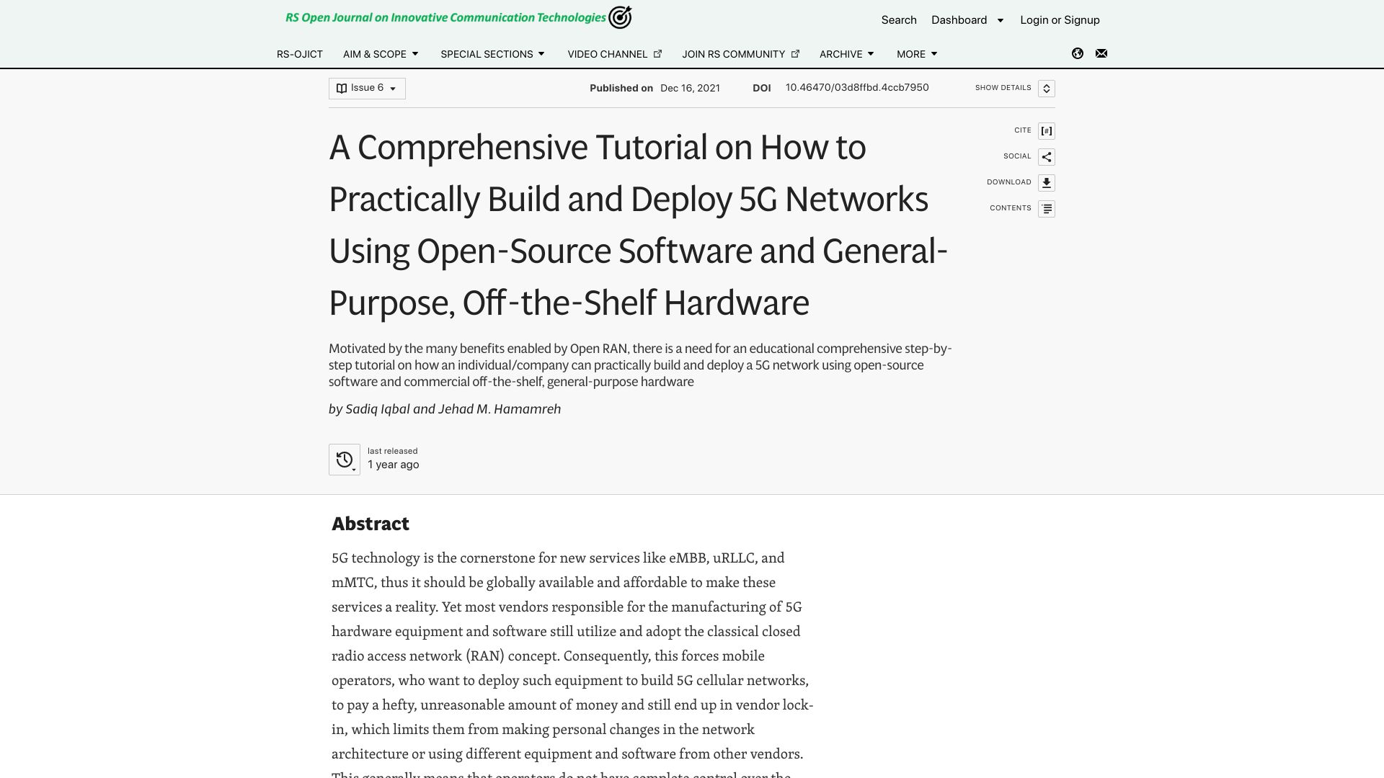Click author name Jehad M. Hamamreh
The width and height of the screenshot is (1384, 778).
click(500, 409)
